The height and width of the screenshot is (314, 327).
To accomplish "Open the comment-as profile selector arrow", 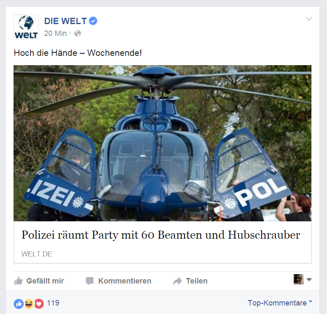I will click(309, 280).
